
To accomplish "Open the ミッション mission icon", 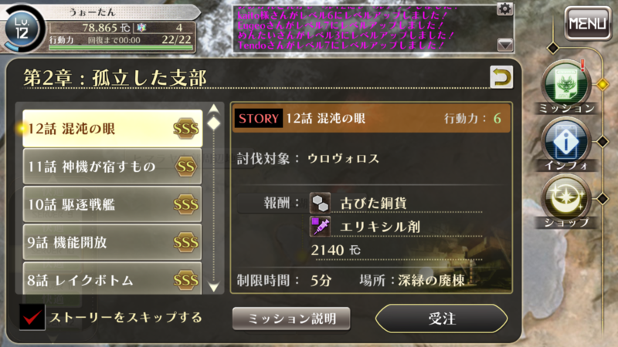I will coord(566,85).
